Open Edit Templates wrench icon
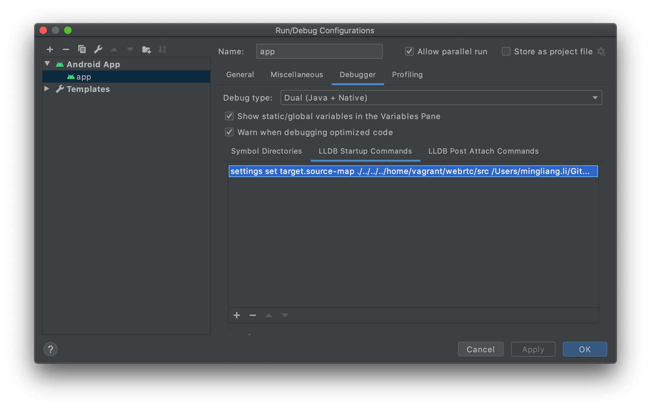 coord(98,49)
